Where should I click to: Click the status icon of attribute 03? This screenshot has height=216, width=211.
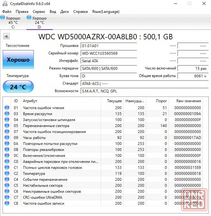tap(7, 113)
